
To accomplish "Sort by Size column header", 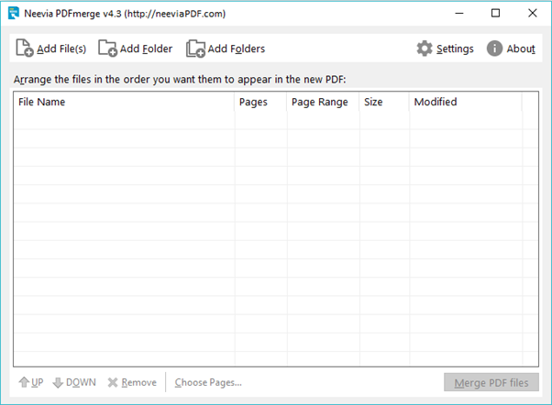I will (384, 102).
